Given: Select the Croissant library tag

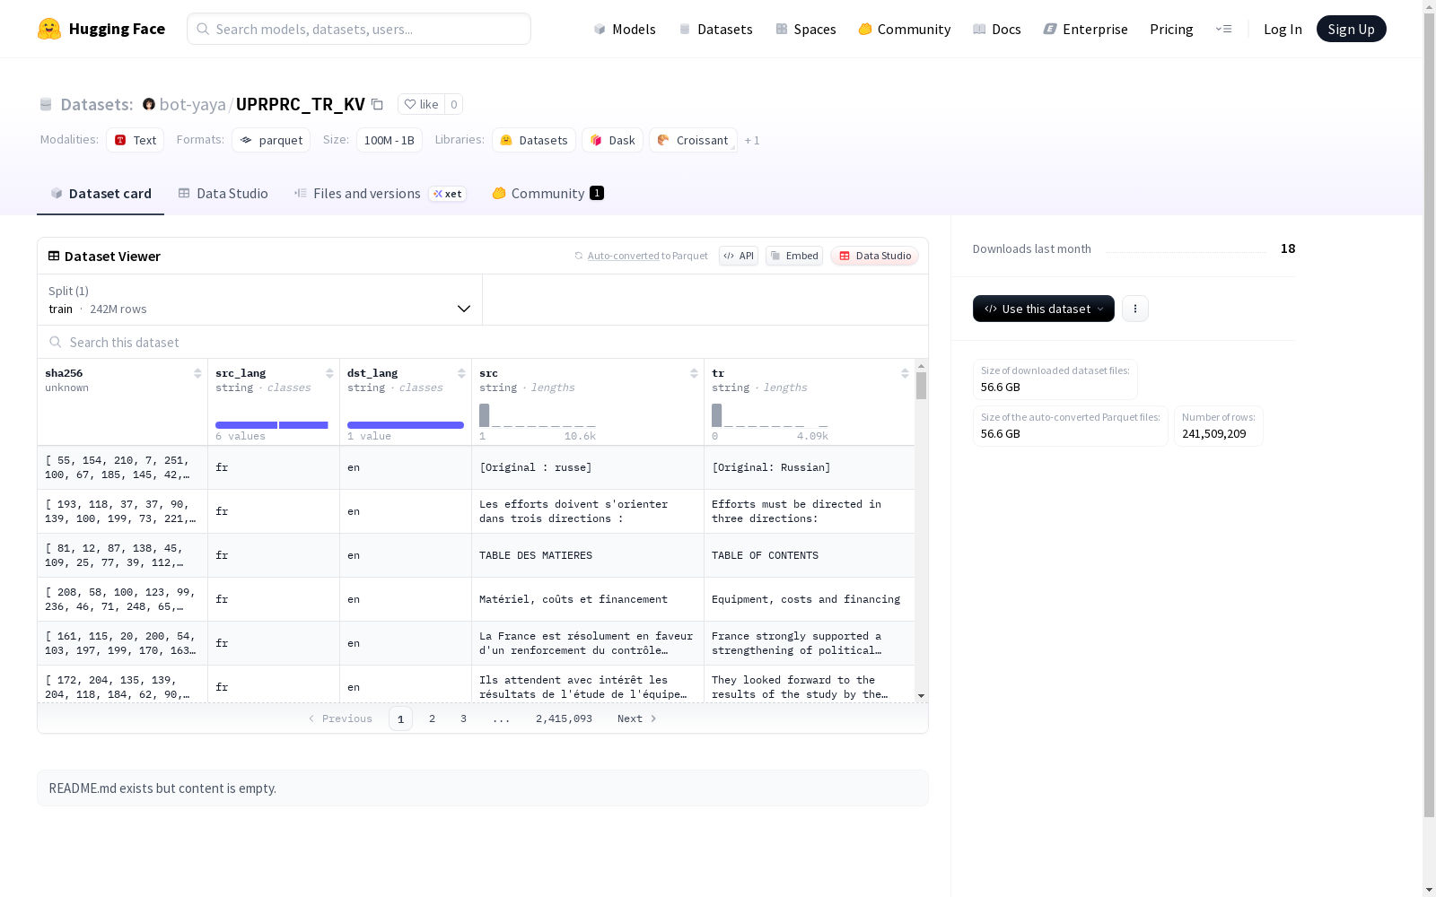Looking at the screenshot, I should tap(693, 140).
